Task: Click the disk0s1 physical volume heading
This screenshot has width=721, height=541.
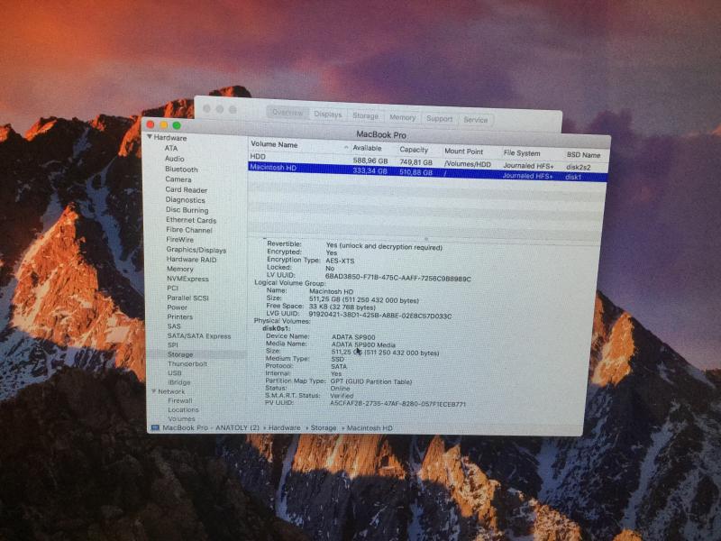Action: click(x=276, y=328)
